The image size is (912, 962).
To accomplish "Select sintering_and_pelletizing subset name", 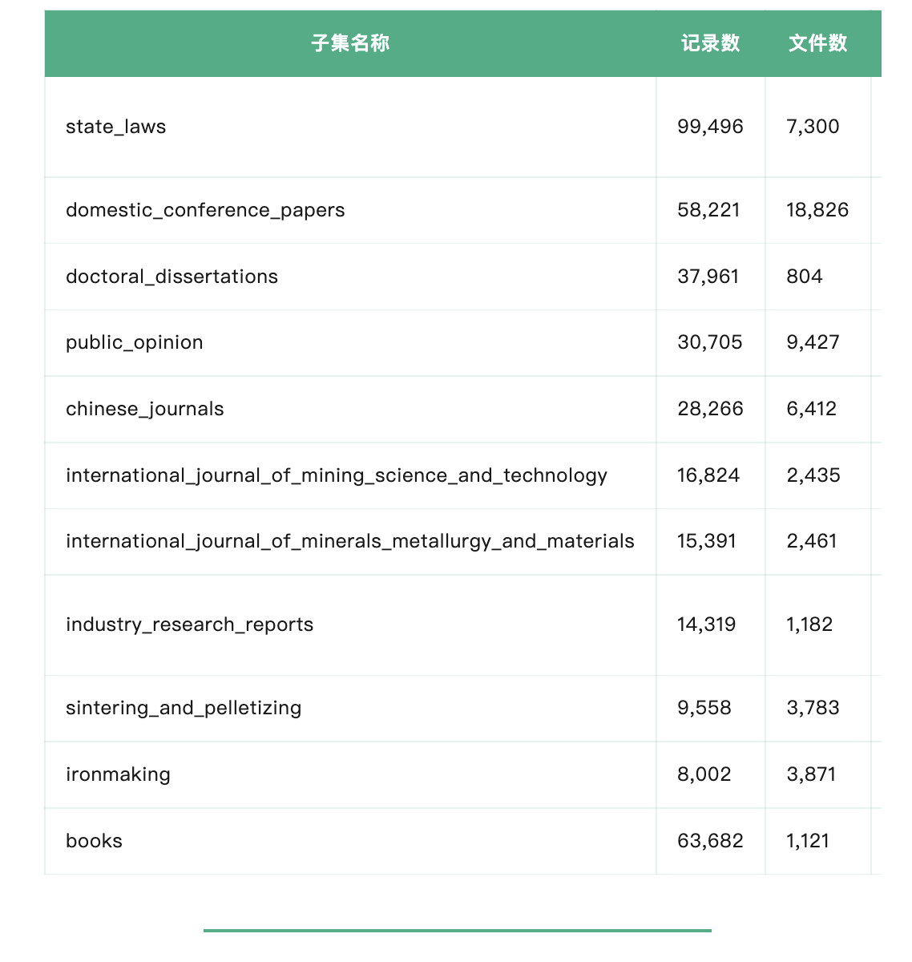I will coord(184,709).
